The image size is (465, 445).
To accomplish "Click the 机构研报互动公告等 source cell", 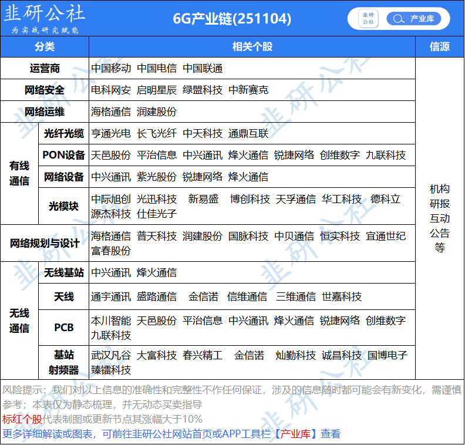I will tap(440, 218).
